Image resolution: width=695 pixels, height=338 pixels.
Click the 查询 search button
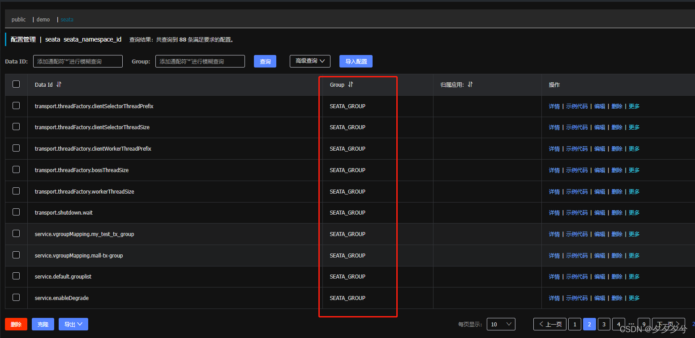coord(265,61)
